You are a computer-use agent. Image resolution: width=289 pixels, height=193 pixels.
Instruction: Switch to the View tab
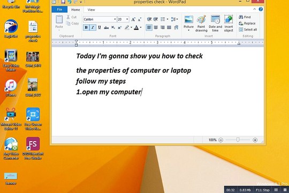coord(91,10)
